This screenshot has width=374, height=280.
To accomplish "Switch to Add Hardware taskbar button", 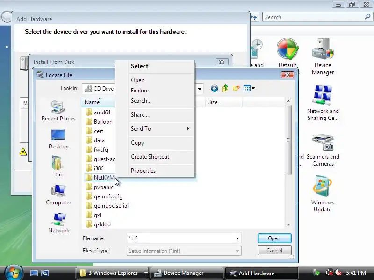I will tap(261, 273).
